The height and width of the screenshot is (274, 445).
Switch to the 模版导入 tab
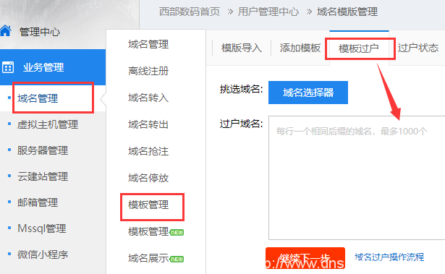tap(242, 48)
